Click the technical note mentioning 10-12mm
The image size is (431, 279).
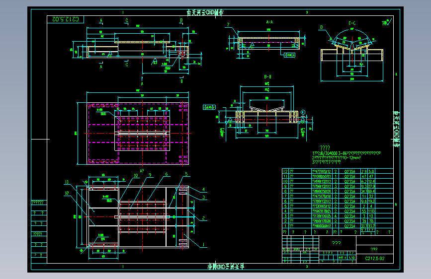336,158
